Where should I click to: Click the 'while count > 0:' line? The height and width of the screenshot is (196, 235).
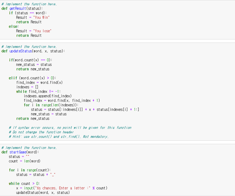point(24,184)
